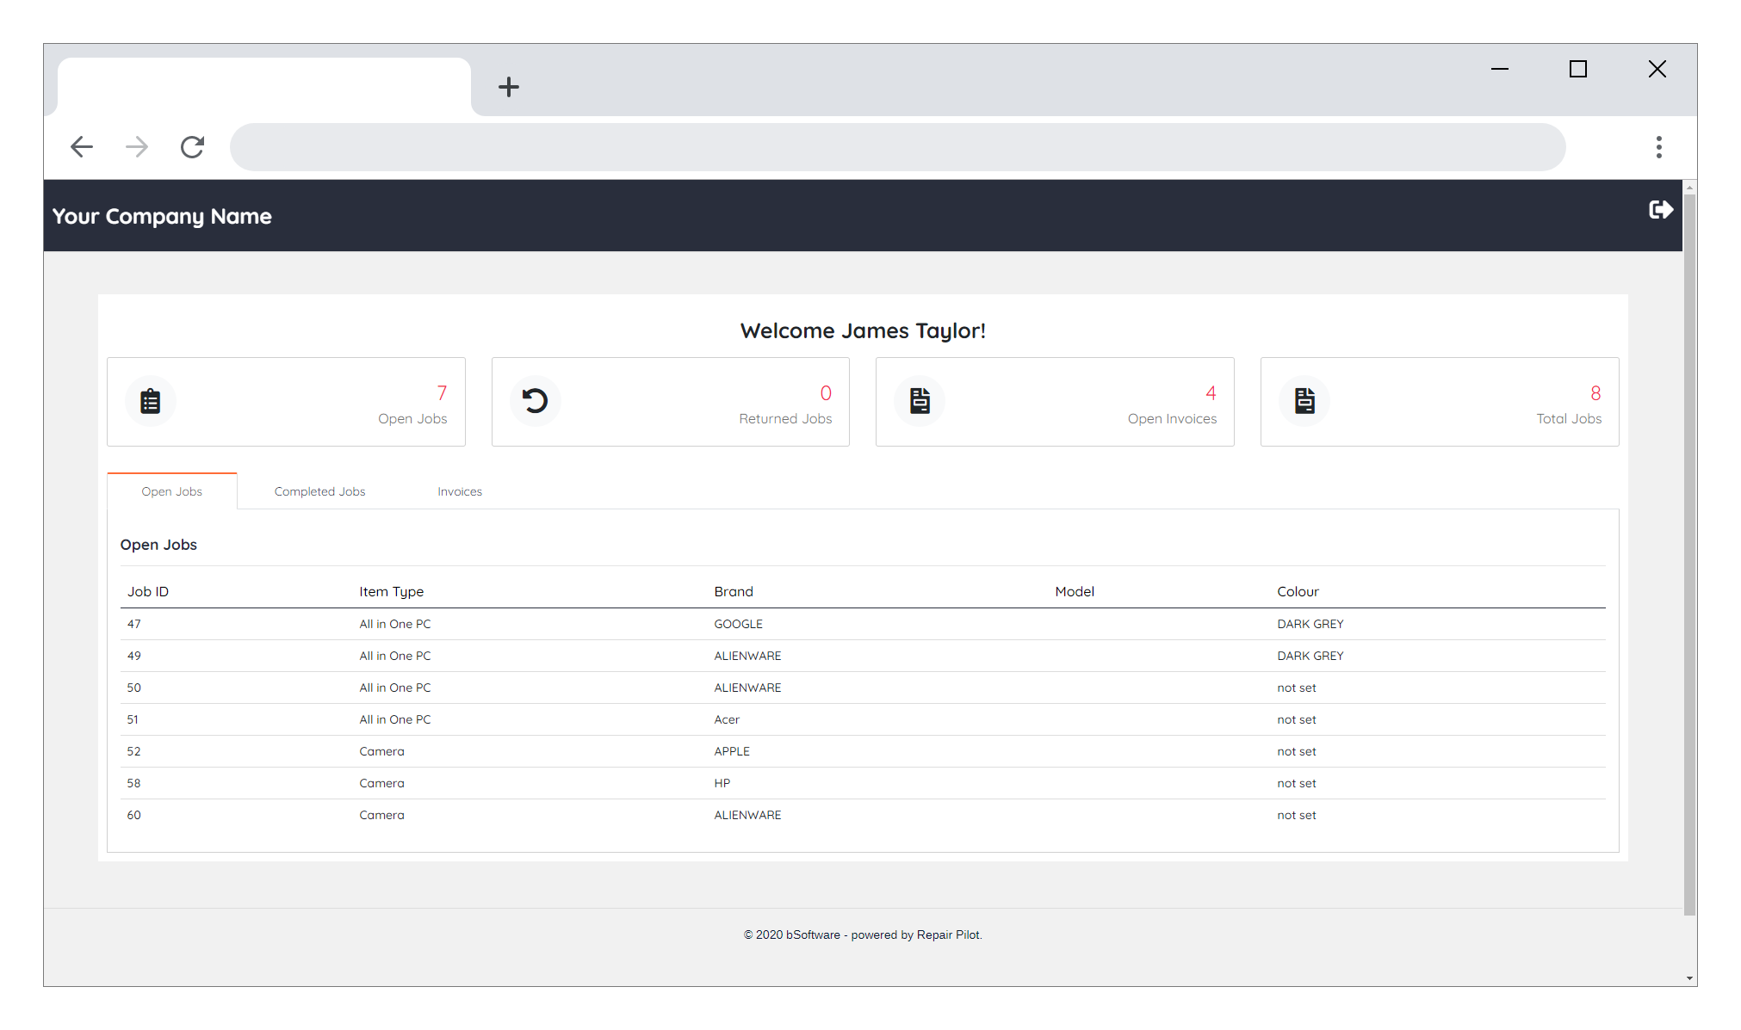
Task: Click DARK GREY colour for job 47
Action: click(1310, 624)
